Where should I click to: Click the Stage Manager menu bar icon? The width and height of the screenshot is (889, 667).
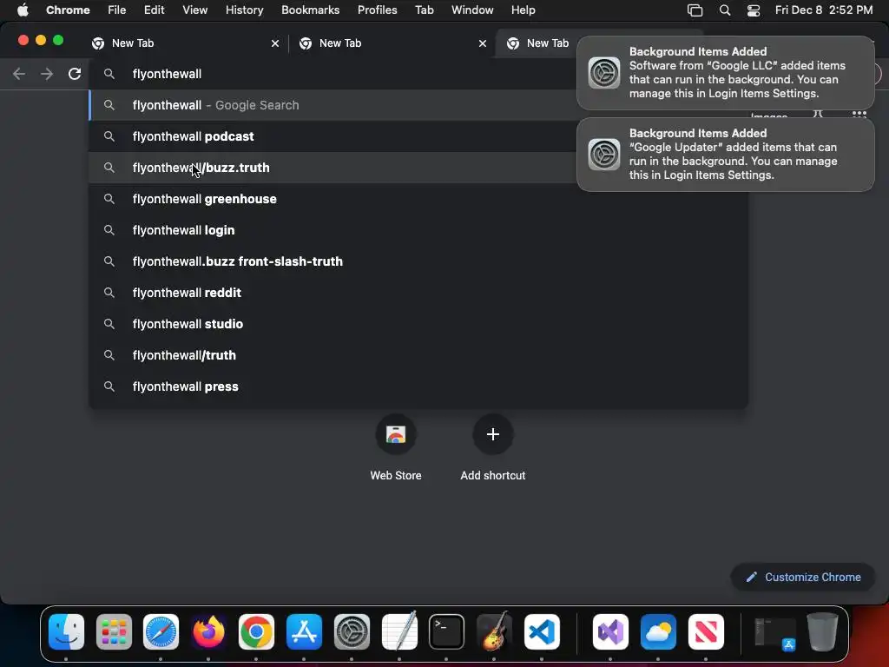(x=695, y=10)
